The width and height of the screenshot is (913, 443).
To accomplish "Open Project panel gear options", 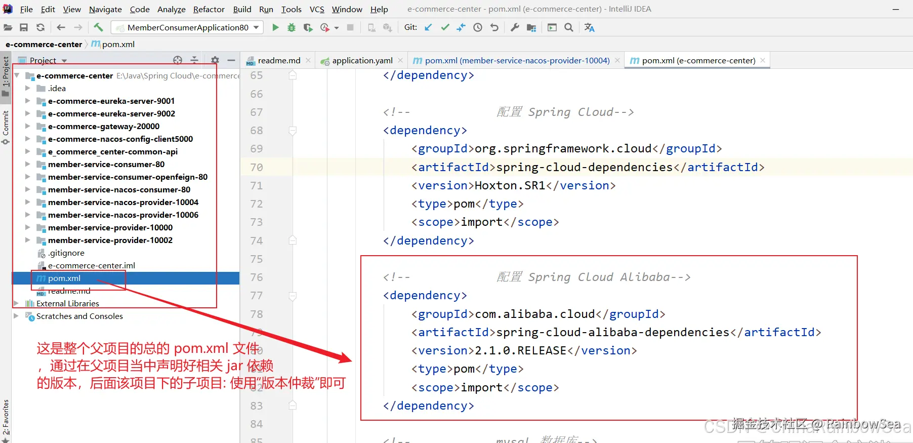I will (215, 60).
